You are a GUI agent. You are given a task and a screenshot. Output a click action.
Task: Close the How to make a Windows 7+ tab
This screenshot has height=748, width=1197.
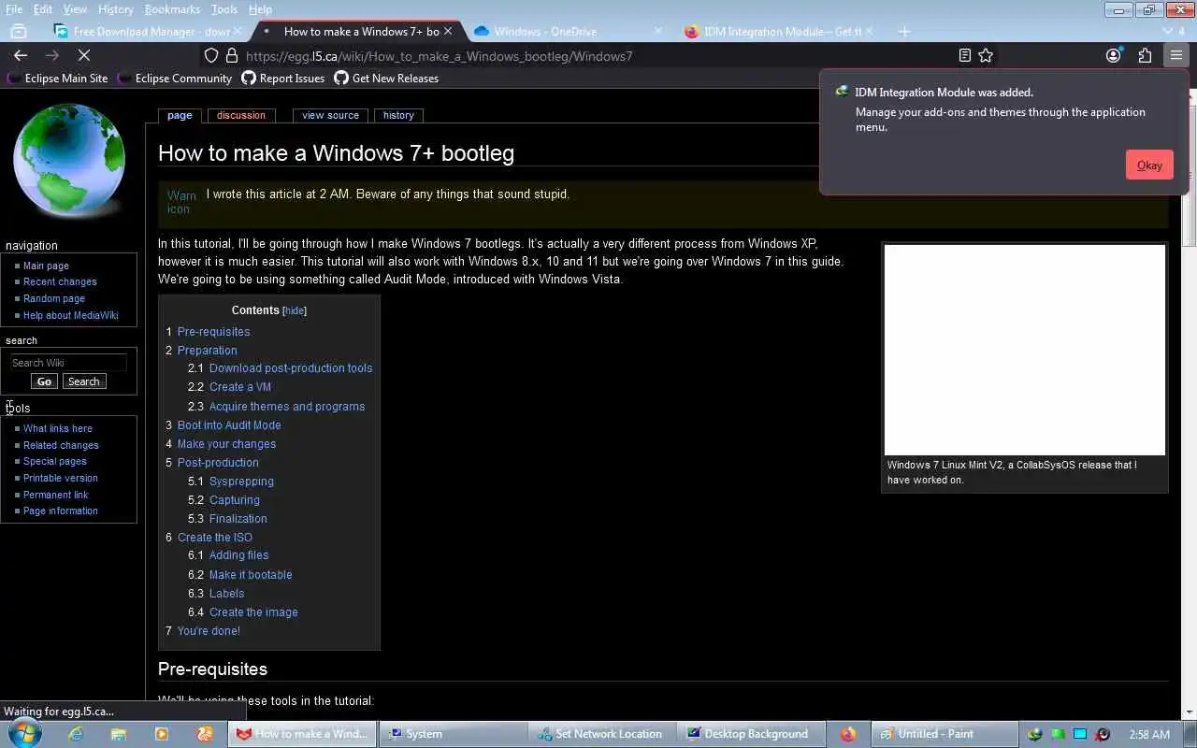[448, 32]
